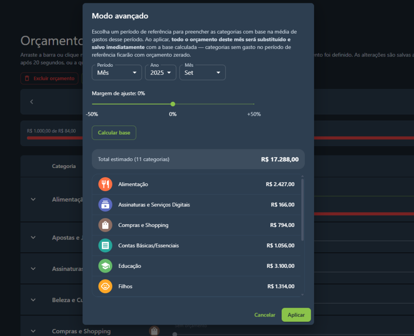Click the Total estimado amount R$ 17.288,00
Image resolution: width=414 pixels, height=336 pixels.
[280, 159]
